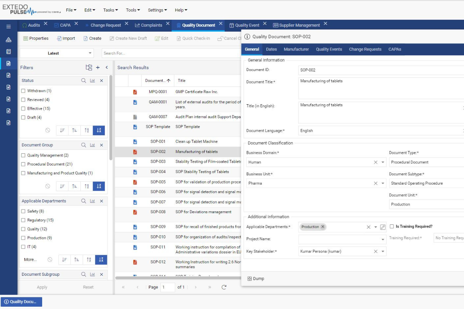Click file icon for QAM-0007 row
Screen dimensions: 464x309
135,117
